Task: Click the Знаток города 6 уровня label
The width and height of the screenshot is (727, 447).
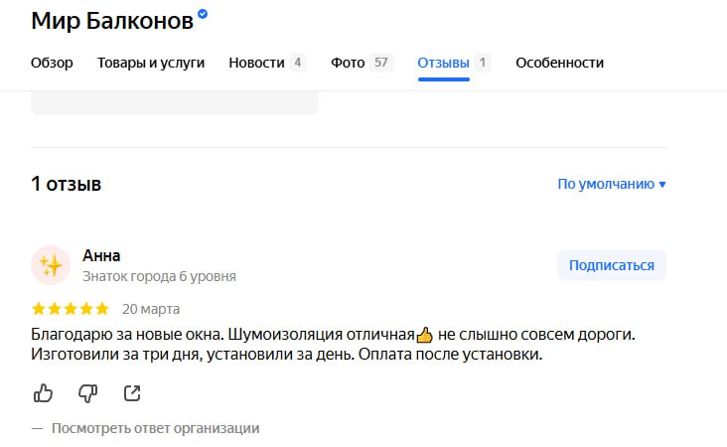Action: coord(159,276)
